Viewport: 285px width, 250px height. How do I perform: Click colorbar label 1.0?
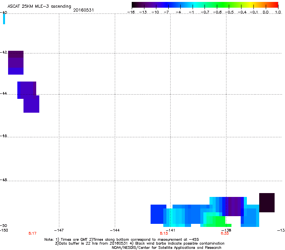click(278, 12)
